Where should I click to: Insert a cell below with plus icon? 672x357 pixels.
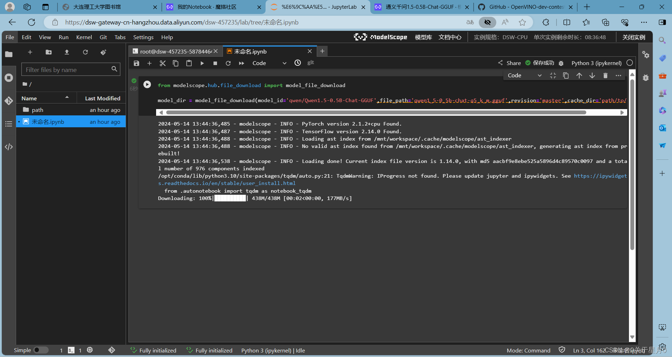pos(149,63)
